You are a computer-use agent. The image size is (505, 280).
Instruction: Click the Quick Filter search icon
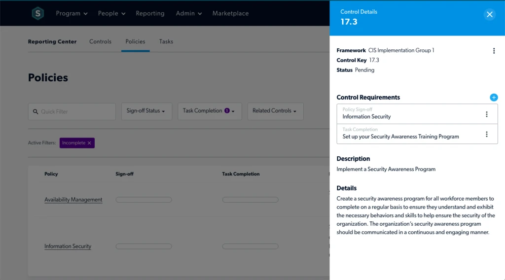click(x=36, y=112)
